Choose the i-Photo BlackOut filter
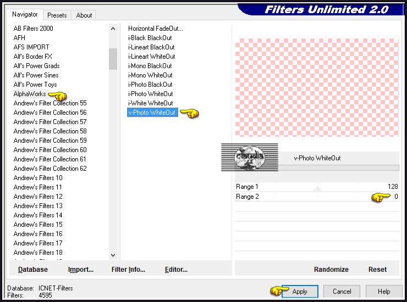Image resolution: width=407 pixels, height=302 pixels. tap(150, 85)
